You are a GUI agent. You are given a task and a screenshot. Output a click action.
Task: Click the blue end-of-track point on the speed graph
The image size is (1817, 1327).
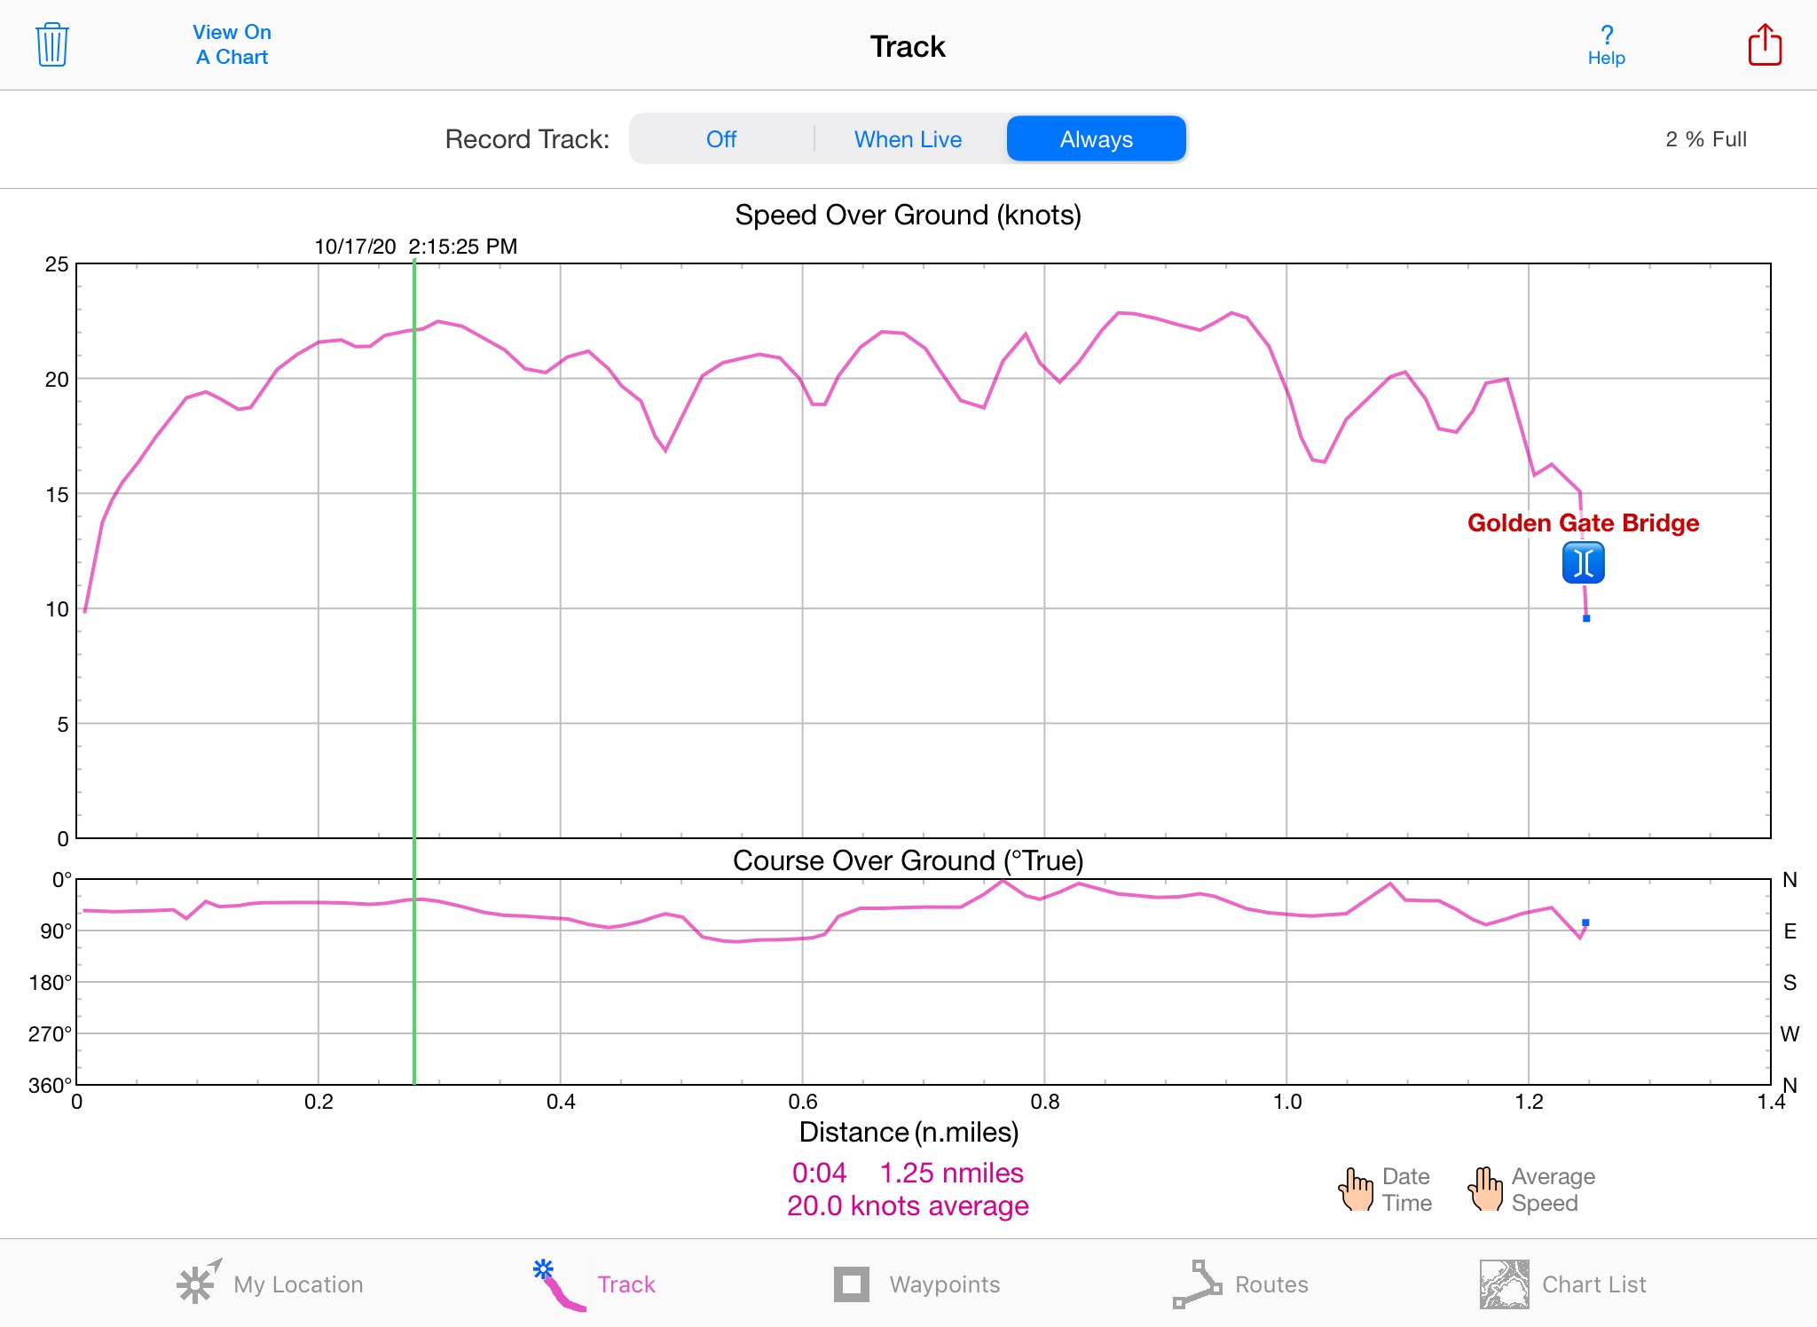coord(1586,618)
